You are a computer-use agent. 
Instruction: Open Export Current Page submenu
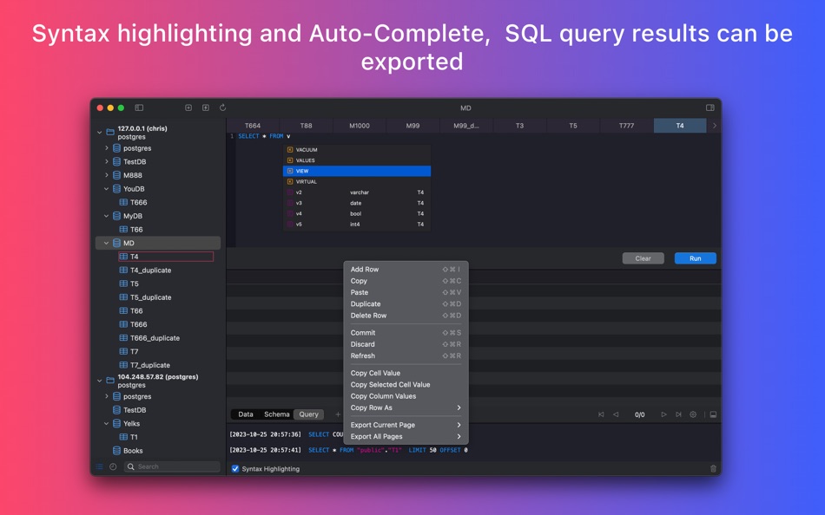[406, 425]
